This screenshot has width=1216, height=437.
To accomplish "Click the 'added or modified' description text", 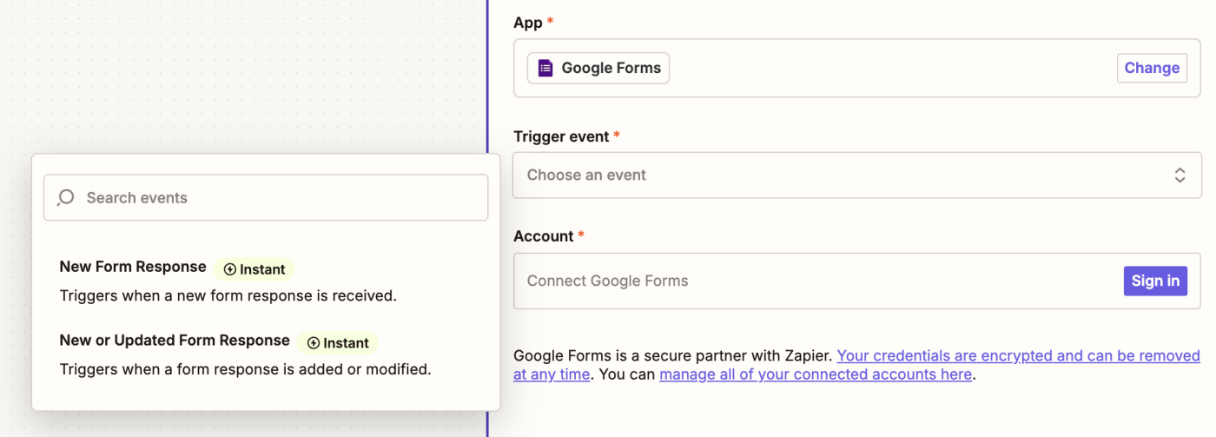I will (245, 370).
